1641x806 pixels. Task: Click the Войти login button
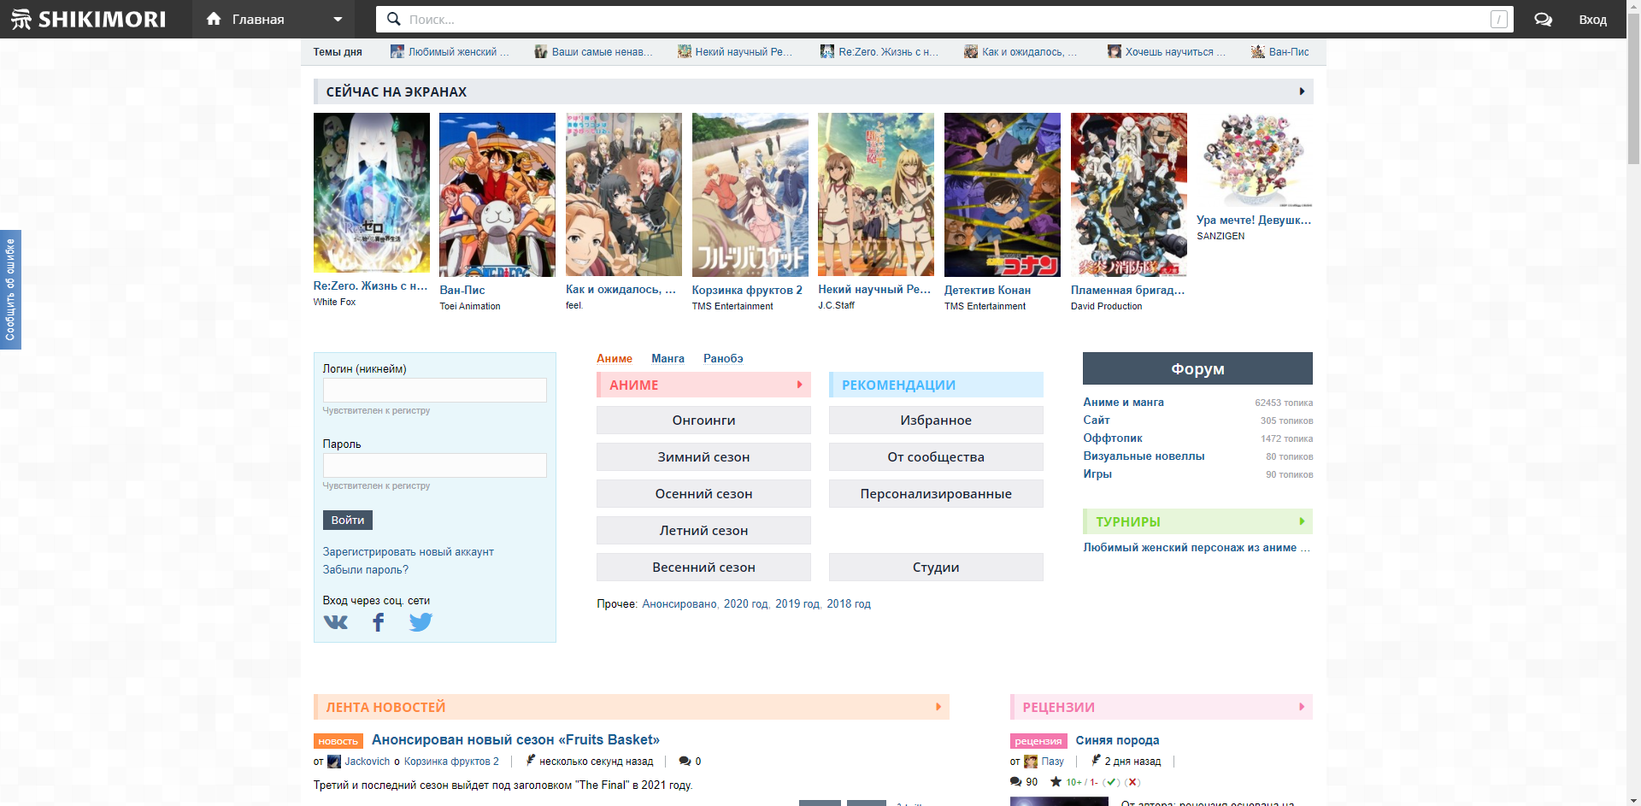tap(347, 520)
